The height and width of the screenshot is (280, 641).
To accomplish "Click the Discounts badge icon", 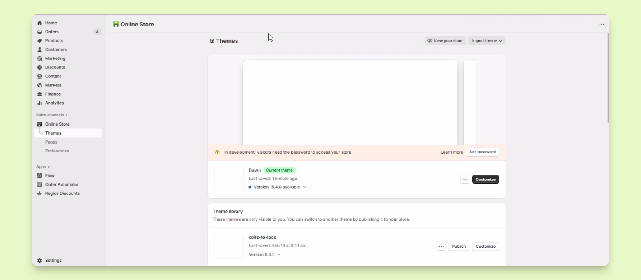I will (39, 68).
